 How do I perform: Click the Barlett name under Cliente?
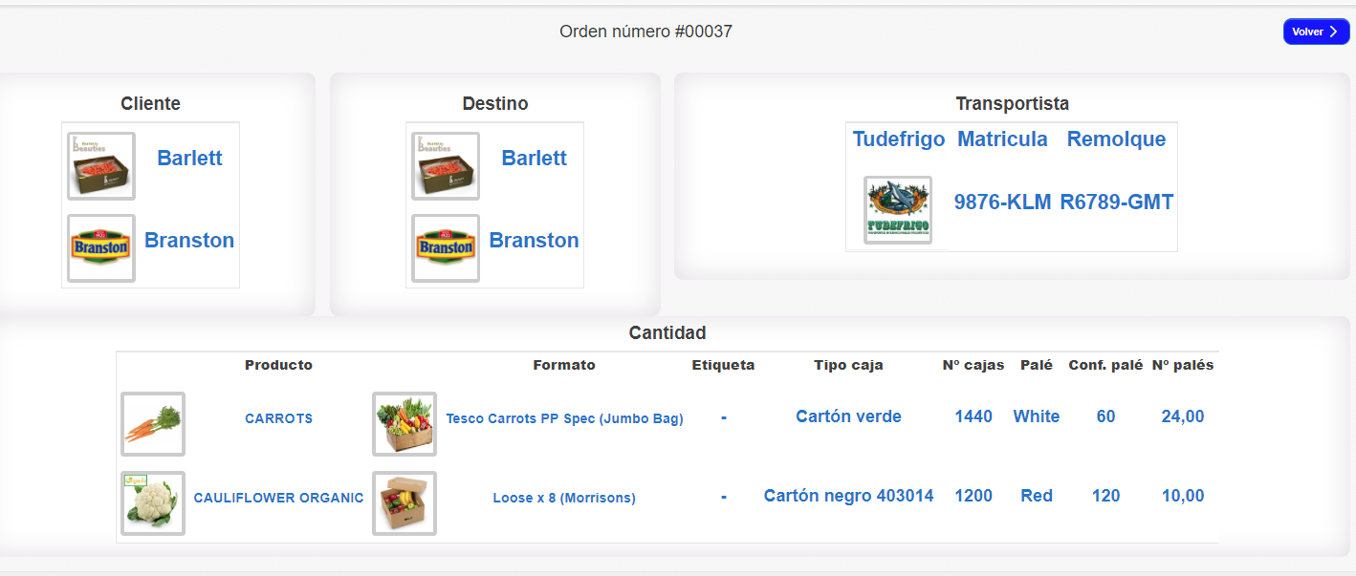(189, 159)
